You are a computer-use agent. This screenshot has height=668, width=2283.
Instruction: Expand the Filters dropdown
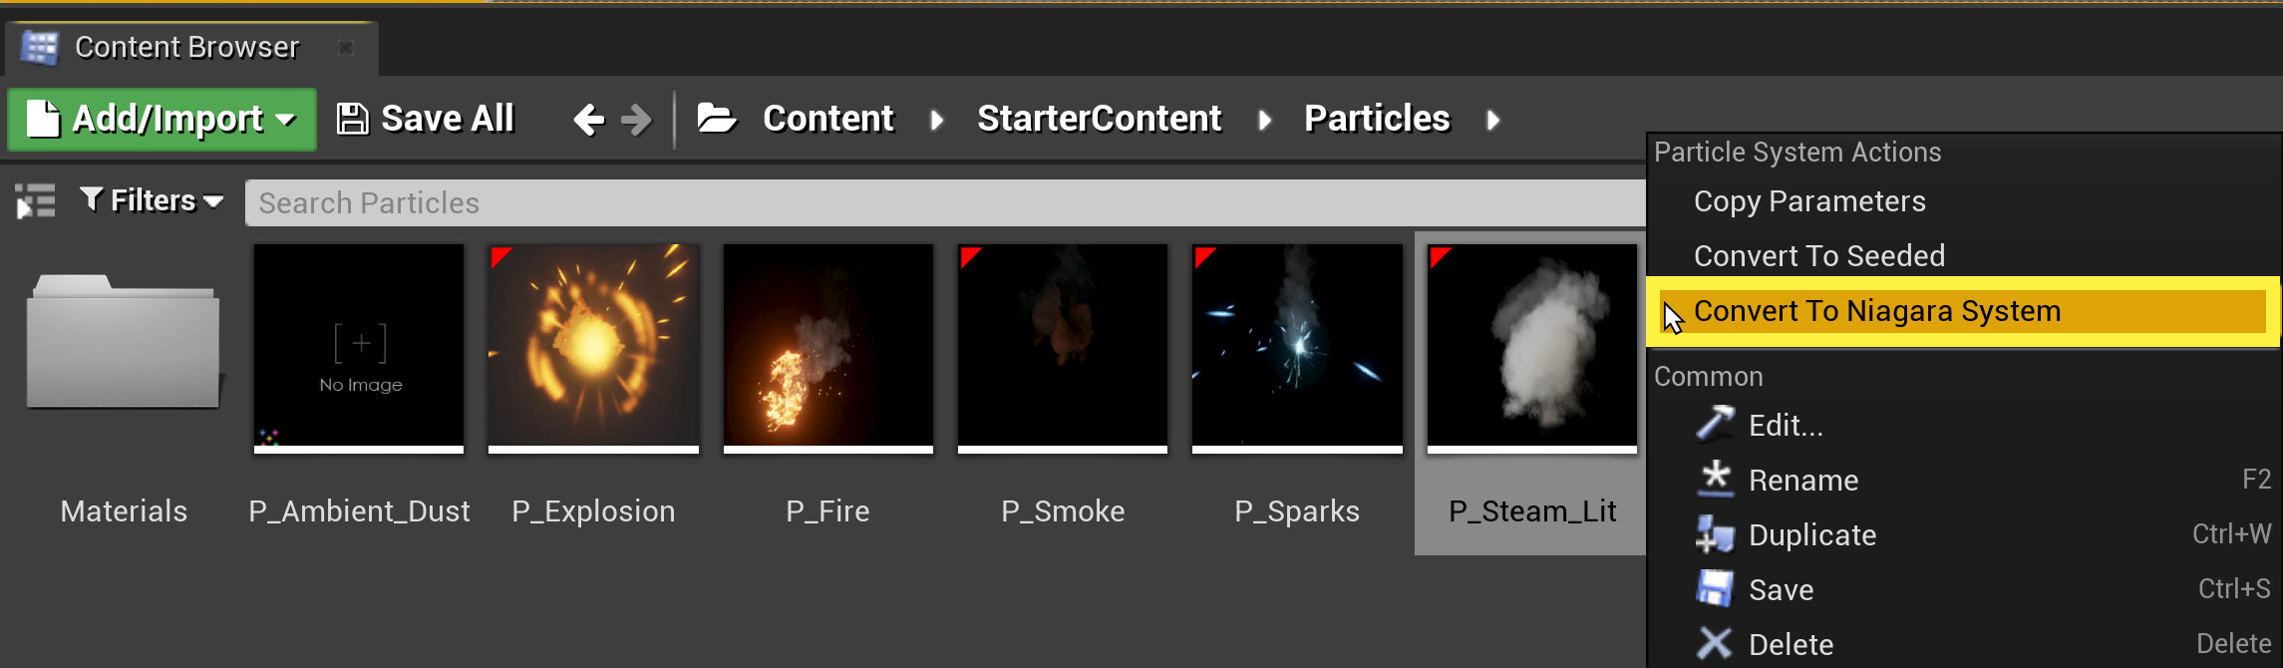pyautogui.click(x=214, y=200)
